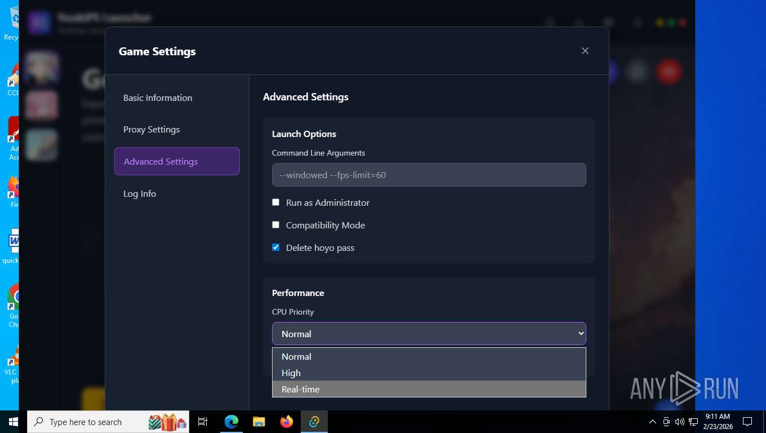Screen dimensions: 766x433
Task: Open the notification center
Action: click(747, 422)
